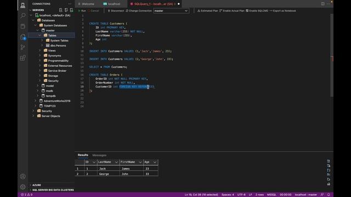The image size is (351, 197).
Task: Open editor more actions ellipsis
Action: 329,4
